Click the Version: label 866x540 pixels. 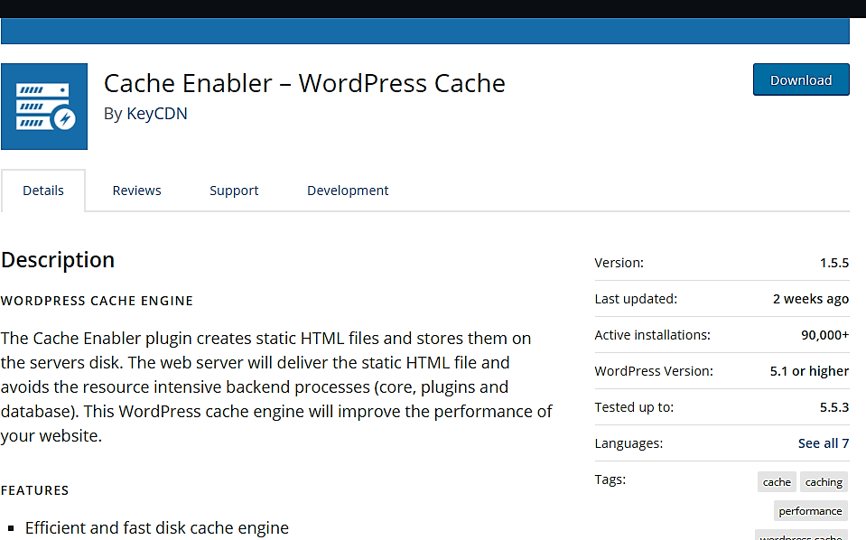point(619,263)
